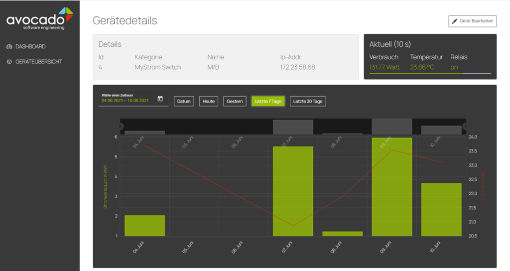Click the pencil icon on Gerät Bearbeiten
The height and width of the screenshot is (271, 510).
coord(454,21)
